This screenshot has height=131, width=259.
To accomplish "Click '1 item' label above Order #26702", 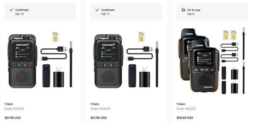I will 9,104.
